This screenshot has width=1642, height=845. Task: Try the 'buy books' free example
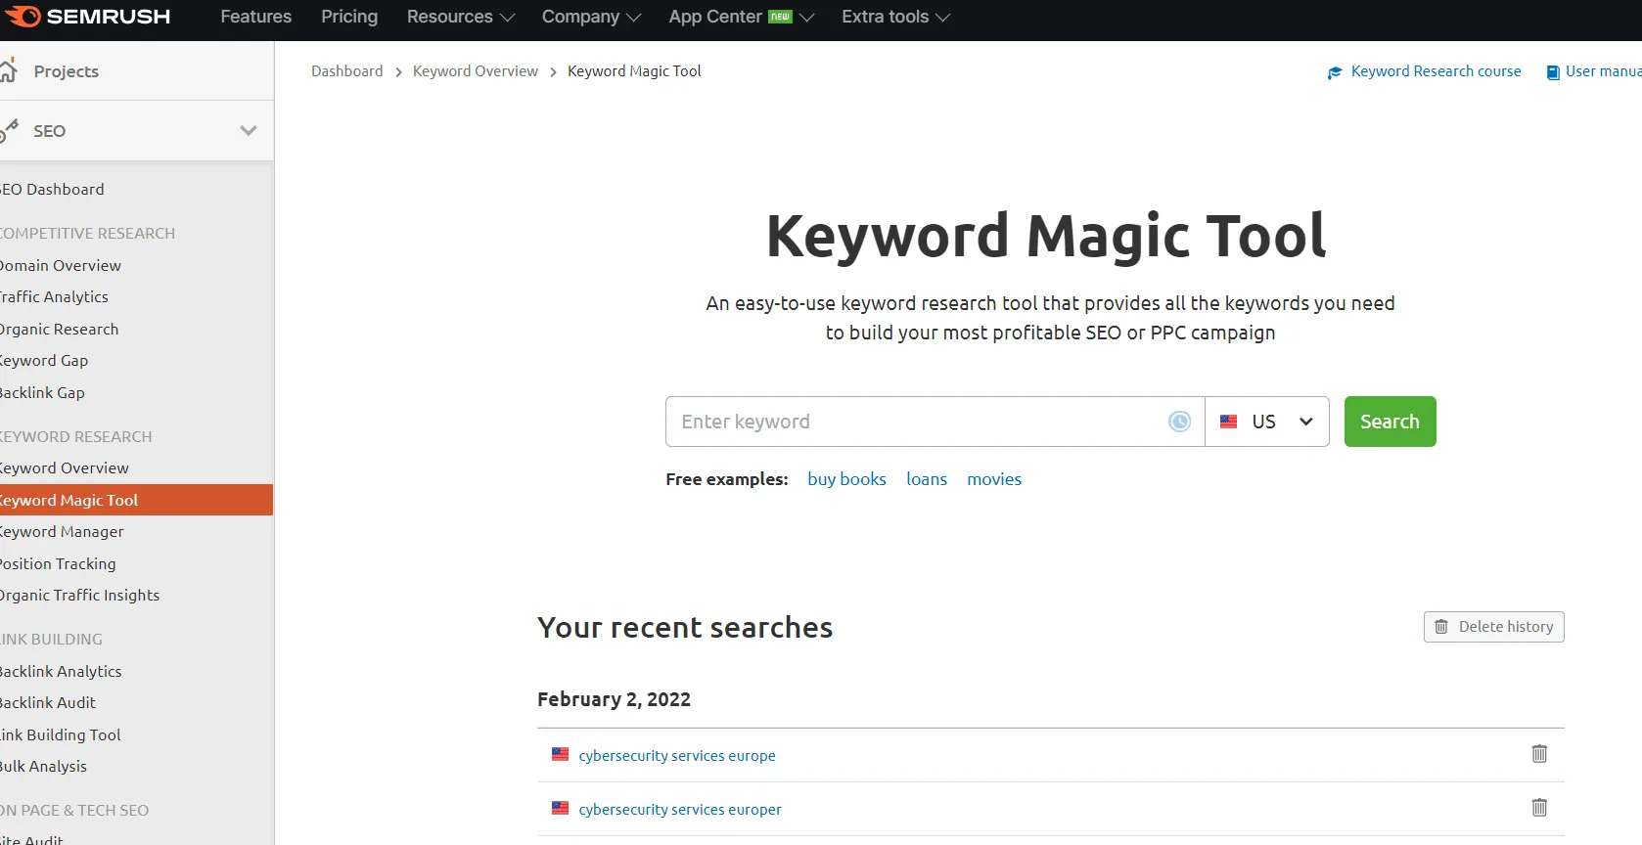pyautogui.click(x=846, y=479)
